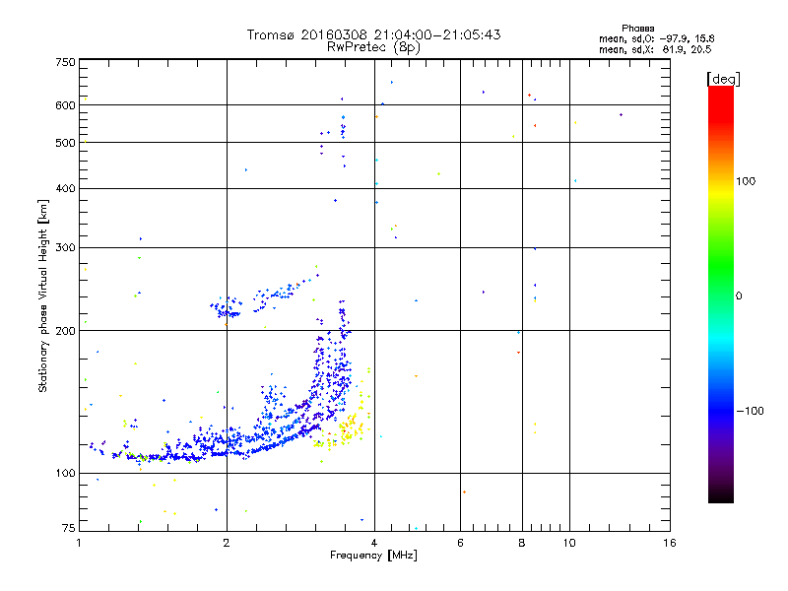Click the x-axis tick label '10'
788x591 pixels.
coord(569,543)
